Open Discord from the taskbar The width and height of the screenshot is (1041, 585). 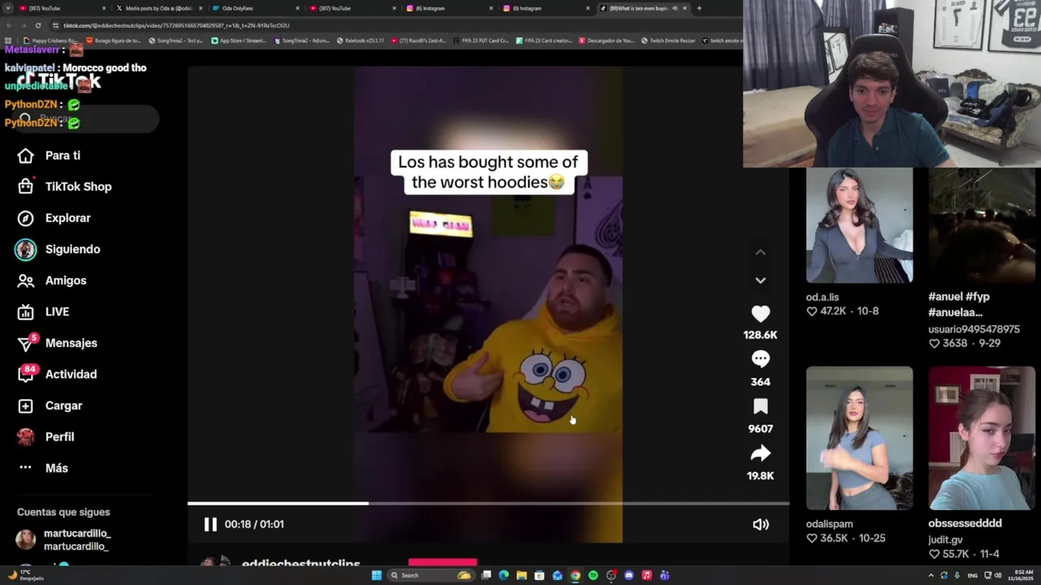tap(629, 575)
